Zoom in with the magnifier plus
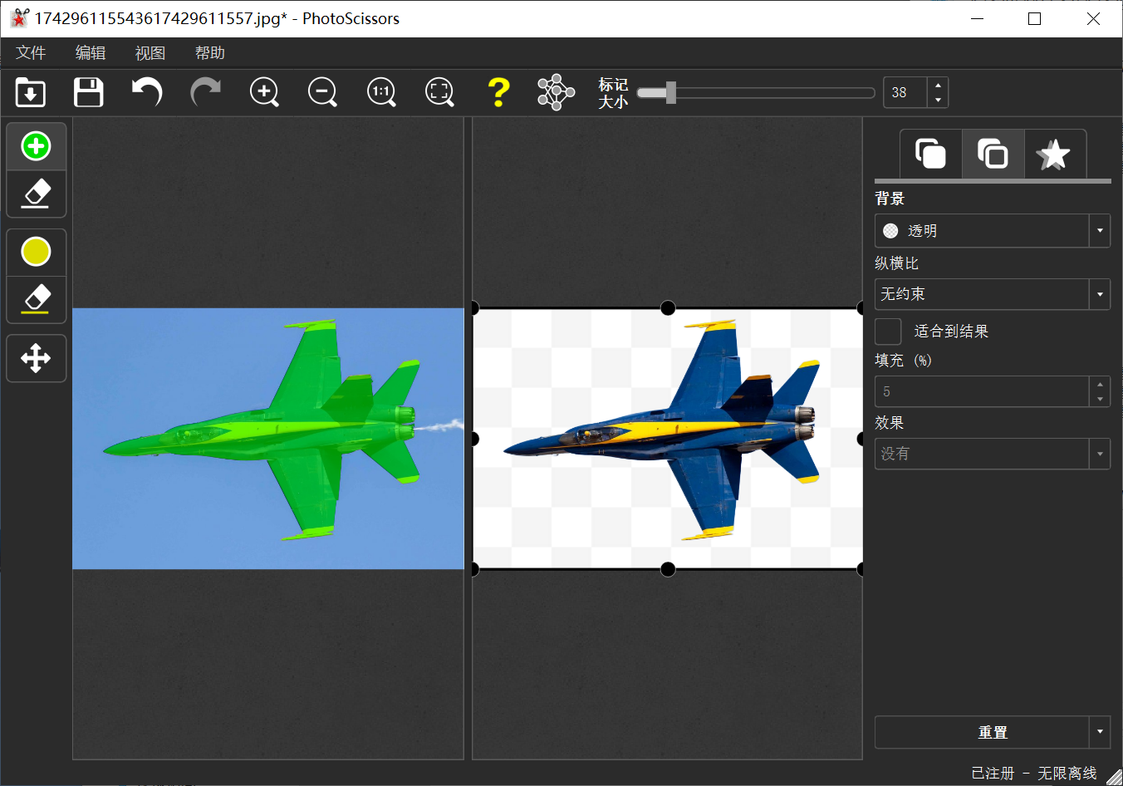The height and width of the screenshot is (786, 1123). coord(264,92)
